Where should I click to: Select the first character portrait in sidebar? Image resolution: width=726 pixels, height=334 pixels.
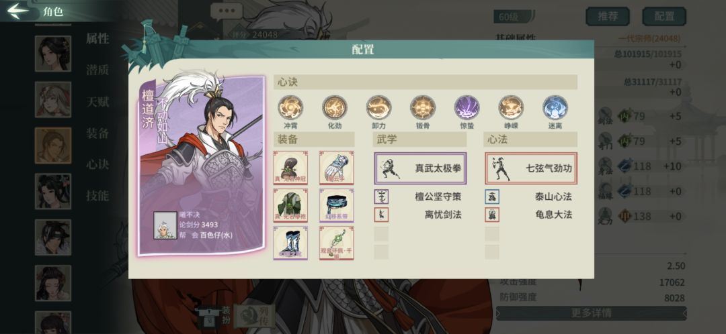coord(53,54)
